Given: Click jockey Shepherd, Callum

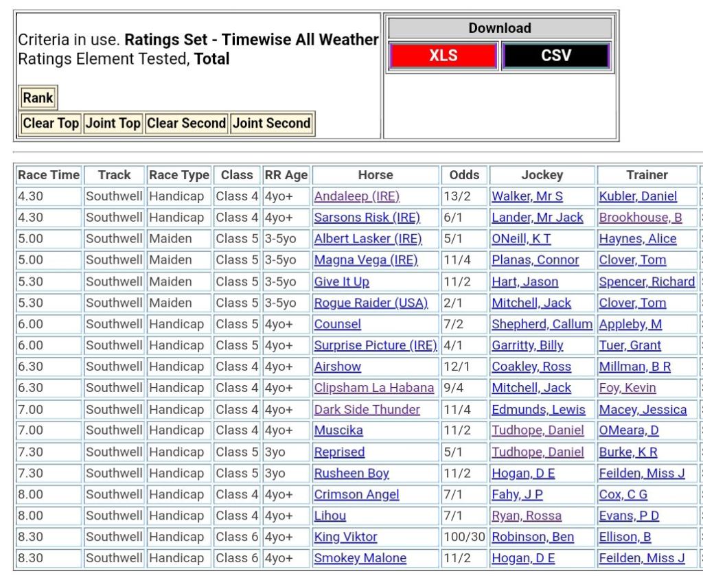Looking at the screenshot, I should tap(542, 324).
